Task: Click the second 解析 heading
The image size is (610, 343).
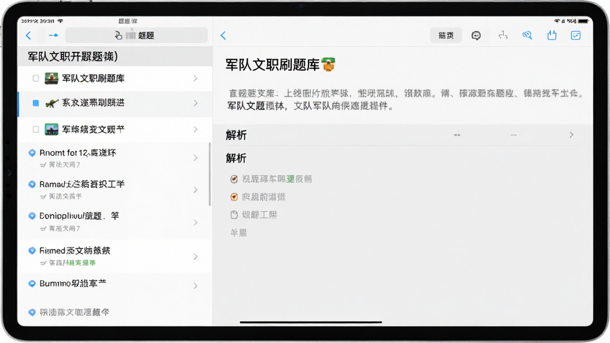Action: point(236,158)
